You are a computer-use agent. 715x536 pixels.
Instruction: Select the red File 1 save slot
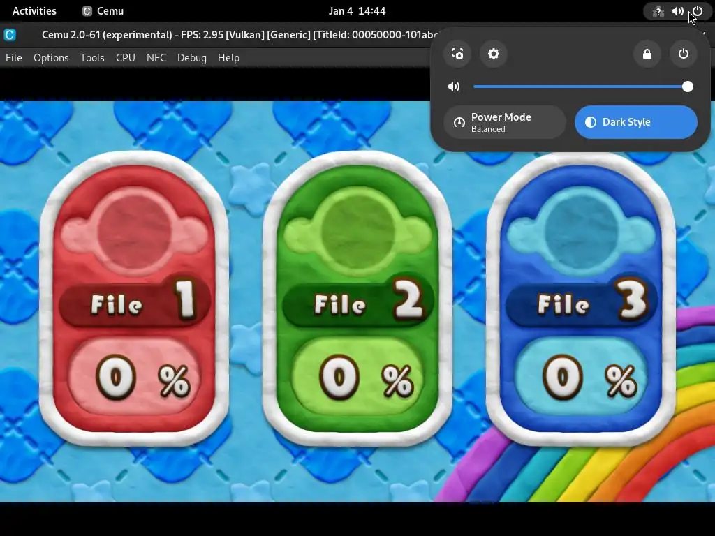[134, 299]
